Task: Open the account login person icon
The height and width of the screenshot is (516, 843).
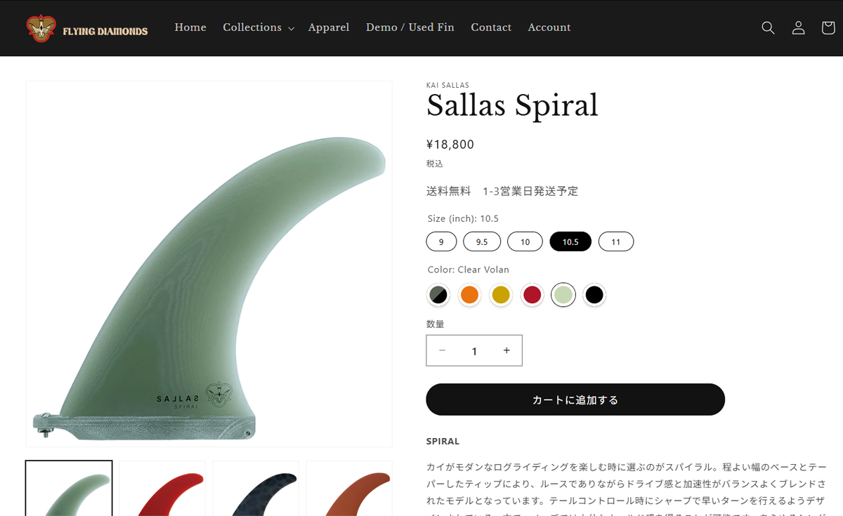Action: tap(798, 28)
